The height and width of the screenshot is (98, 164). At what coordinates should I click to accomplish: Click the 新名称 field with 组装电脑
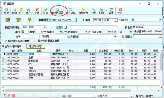tap(148, 27)
